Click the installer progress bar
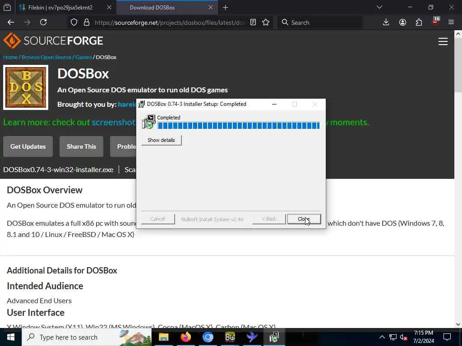The image size is (462, 346). pos(239,126)
